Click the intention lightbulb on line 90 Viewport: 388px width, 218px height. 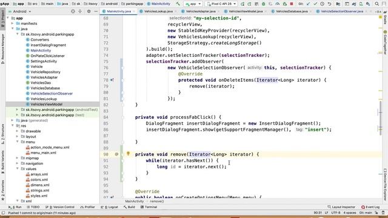pyautogui.click(x=128, y=154)
